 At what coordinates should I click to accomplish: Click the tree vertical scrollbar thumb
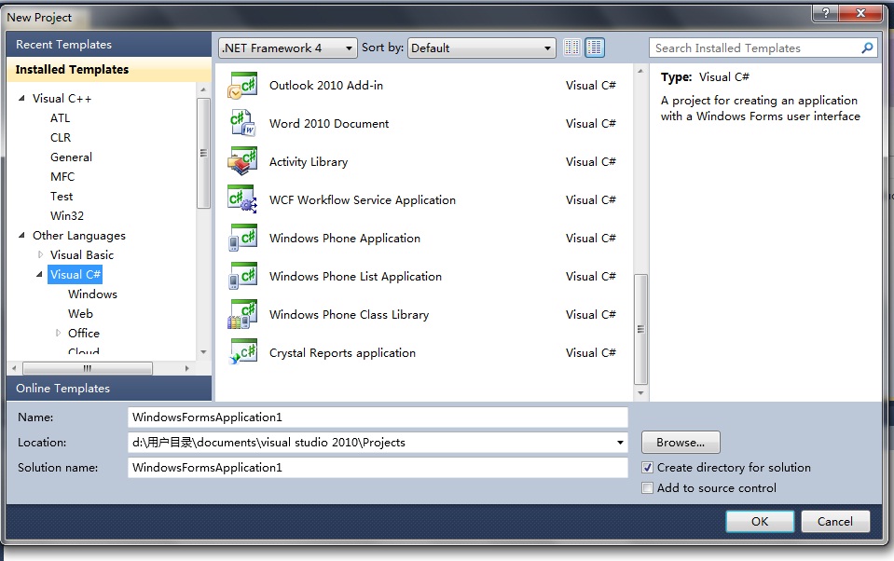click(x=203, y=154)
